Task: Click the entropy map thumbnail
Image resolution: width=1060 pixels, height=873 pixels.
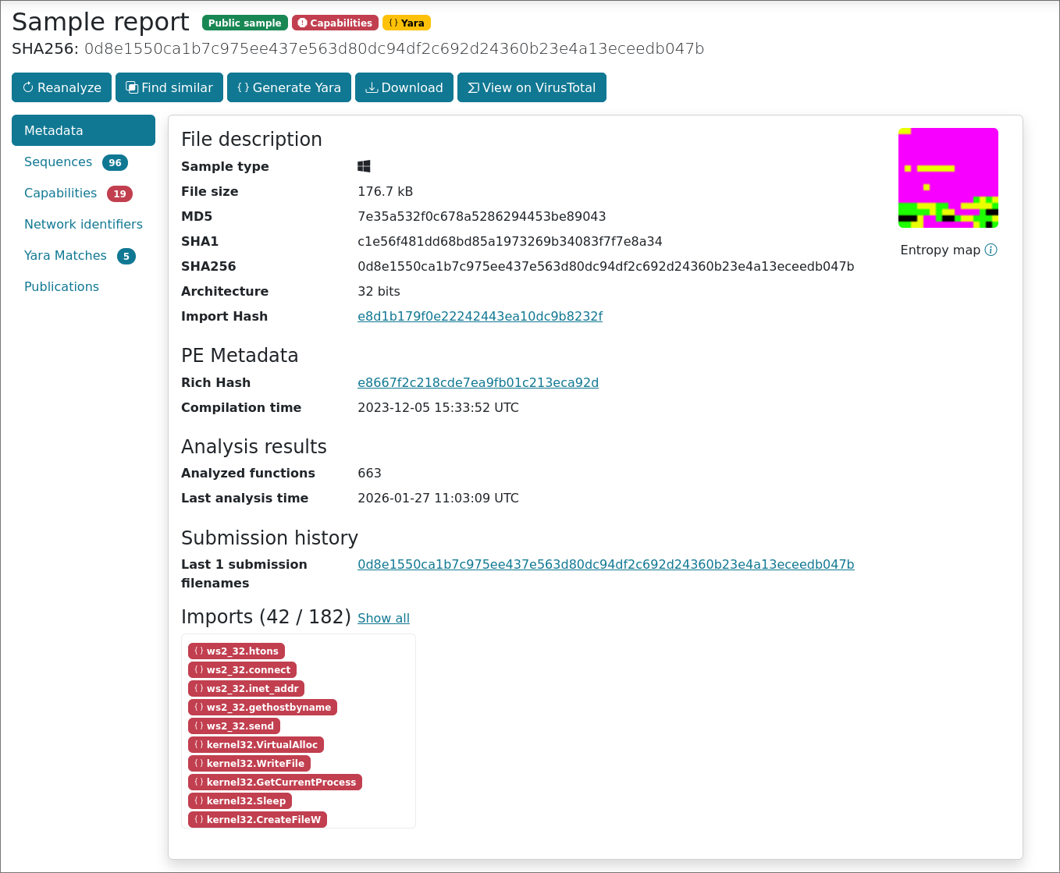Action: point(948,178)
